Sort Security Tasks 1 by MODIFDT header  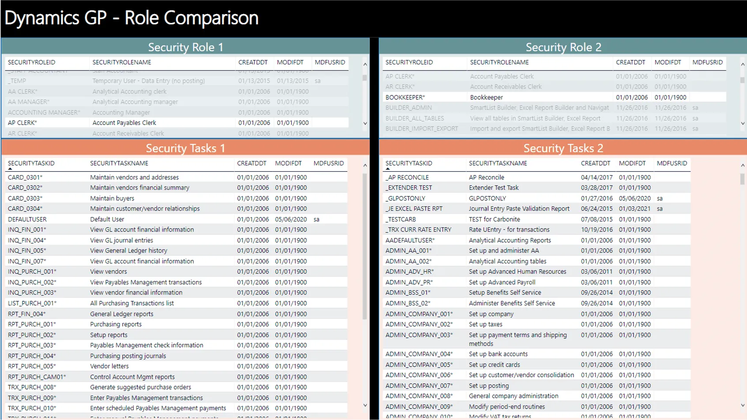tap(288, 163)
